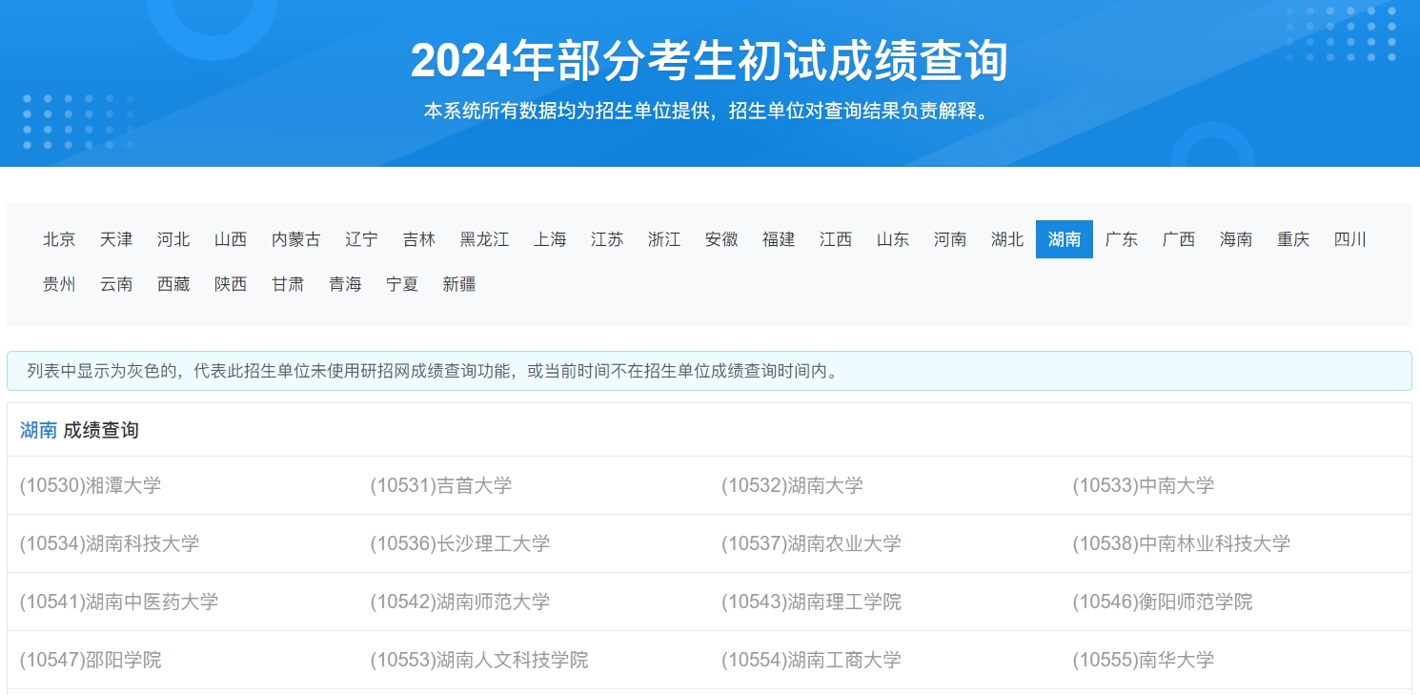The width and height of the screenshot is (1420, 695).
Task: Click the 湖南 成绩查询 section heading
Action: [79, 430]
